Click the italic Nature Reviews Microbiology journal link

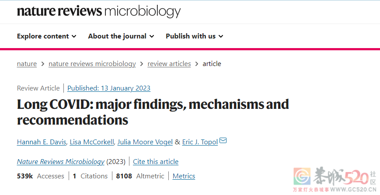pyautogui.click(x=61, y=162)
